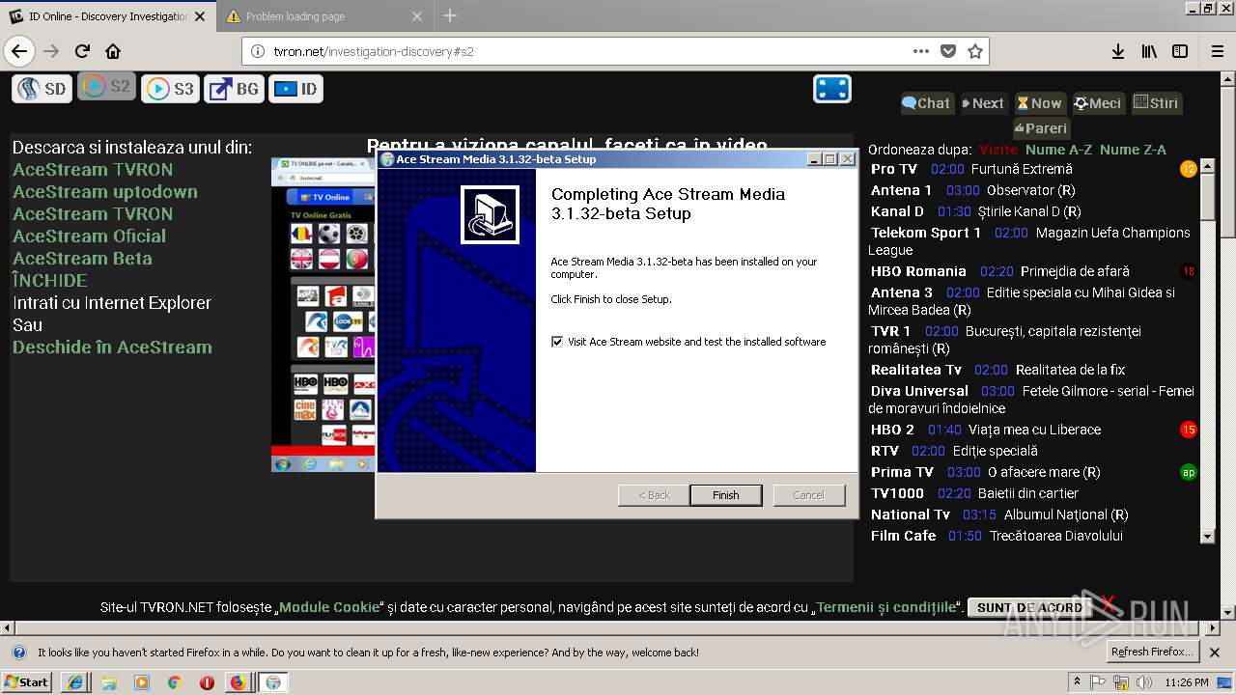Open the Pareri opinions tab
The image size is (1236, 695).
[1042, 128]
